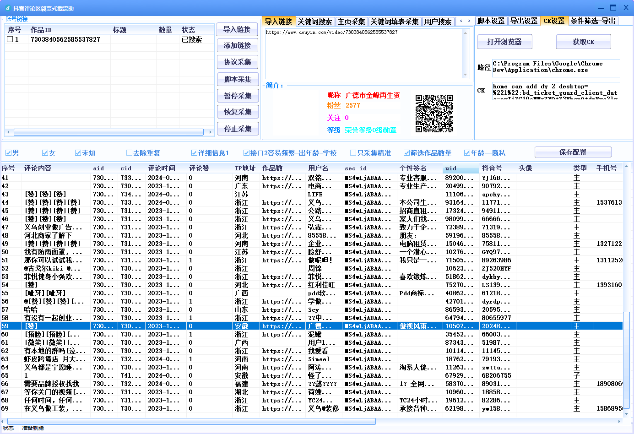The width and height of the screenshot is (634, 434).
Task: Click the profile QR code image
Action: tap(434, 114)
